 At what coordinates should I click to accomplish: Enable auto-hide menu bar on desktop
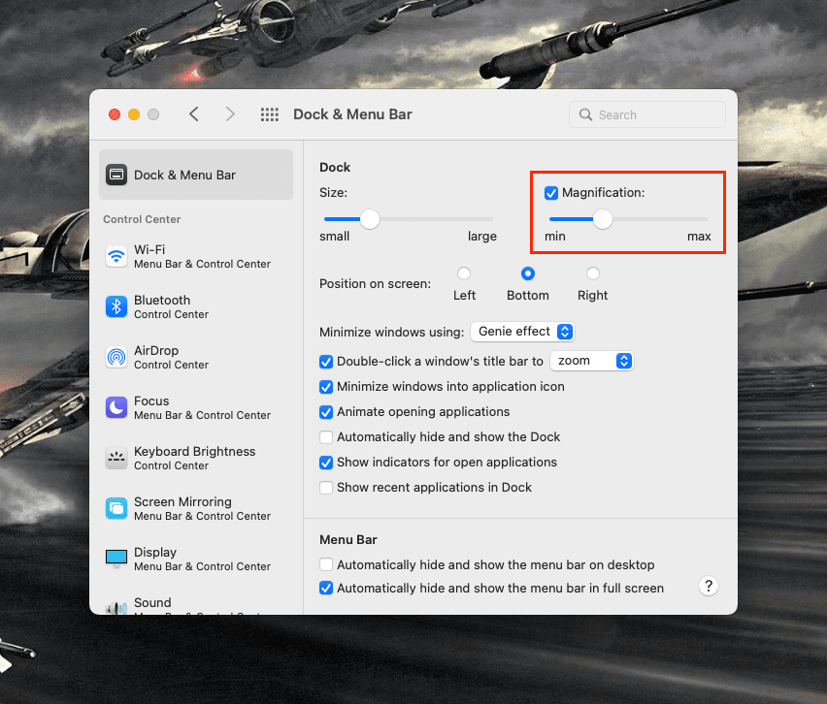[x=326, y=565]
